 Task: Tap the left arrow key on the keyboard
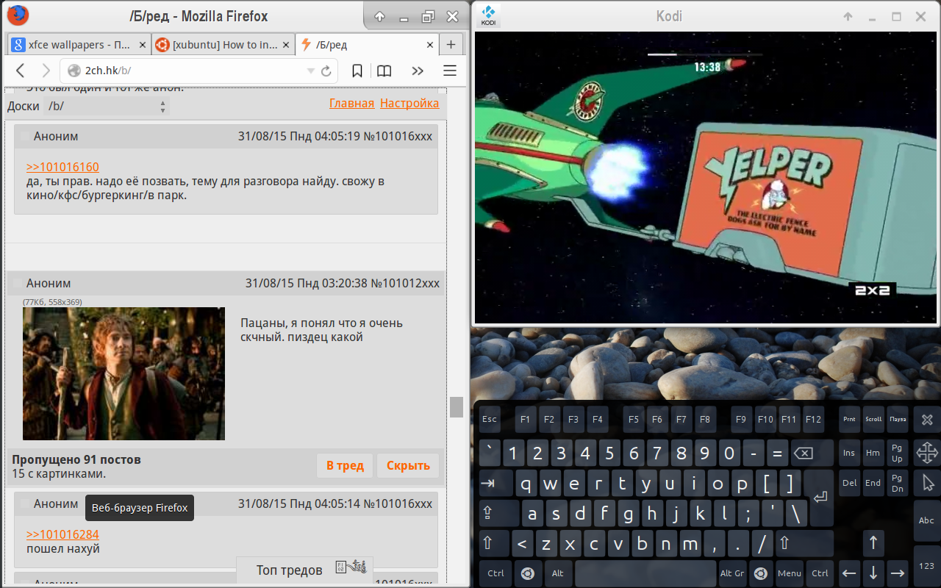pos(849,573)
